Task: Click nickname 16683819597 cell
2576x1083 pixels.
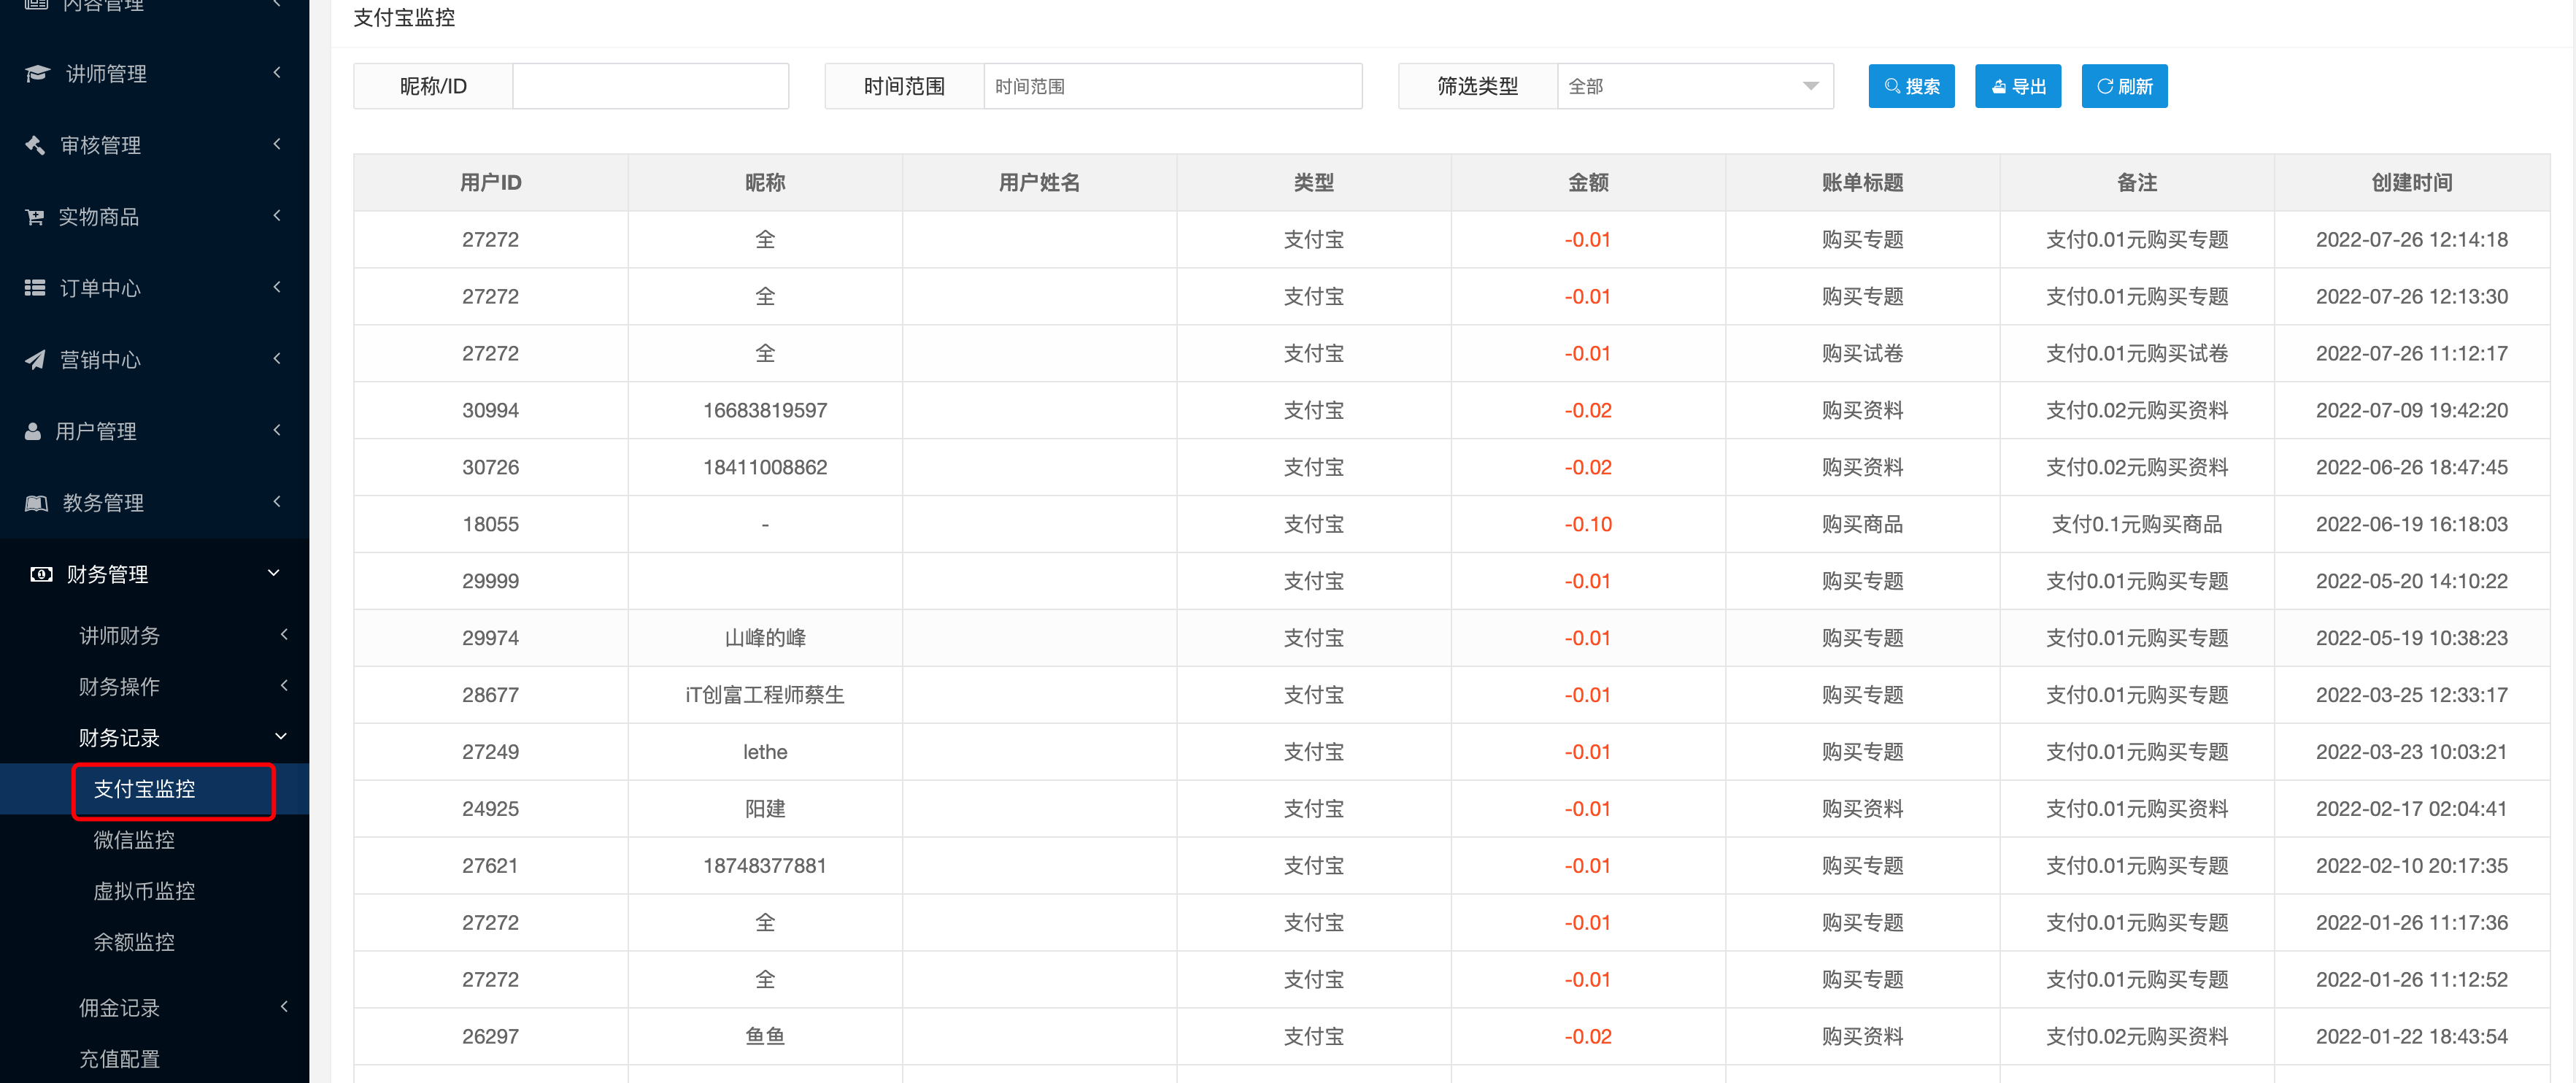Action: [765, 410]
